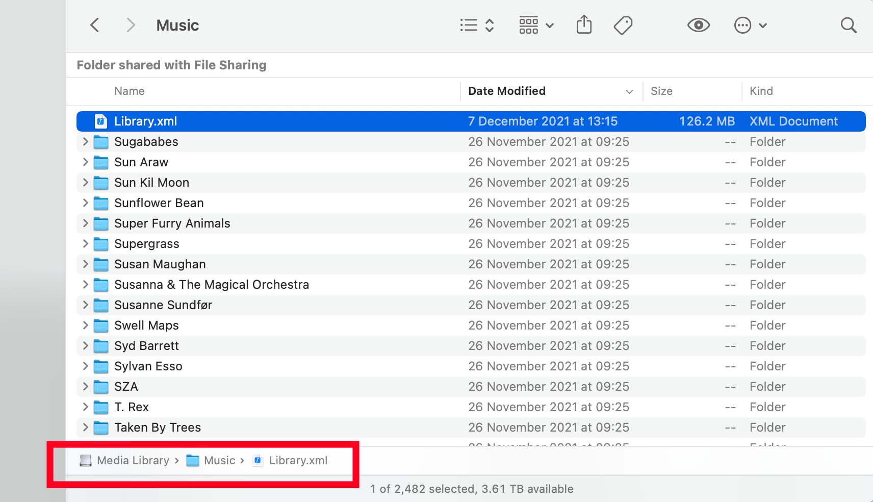
Task: Select the Sun Araw folder name
Action: point(141,162)
